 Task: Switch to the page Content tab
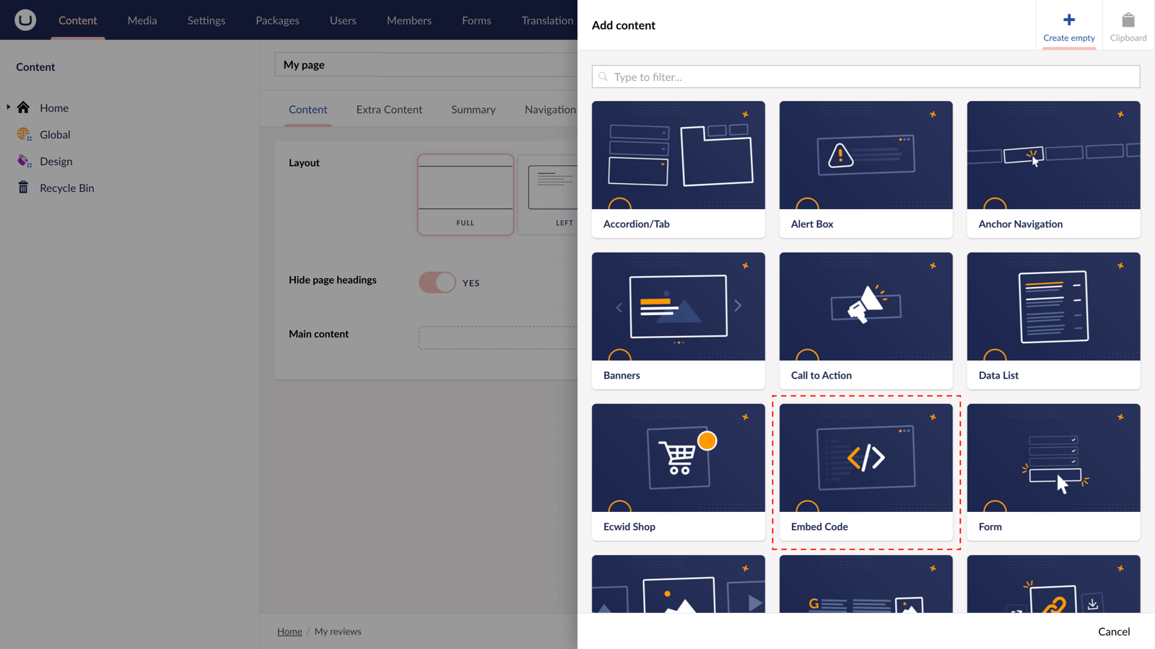(x=308, y=110)
